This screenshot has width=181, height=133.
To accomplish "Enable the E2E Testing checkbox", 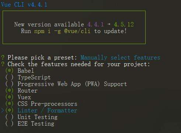I will click(x=9, y=123).
